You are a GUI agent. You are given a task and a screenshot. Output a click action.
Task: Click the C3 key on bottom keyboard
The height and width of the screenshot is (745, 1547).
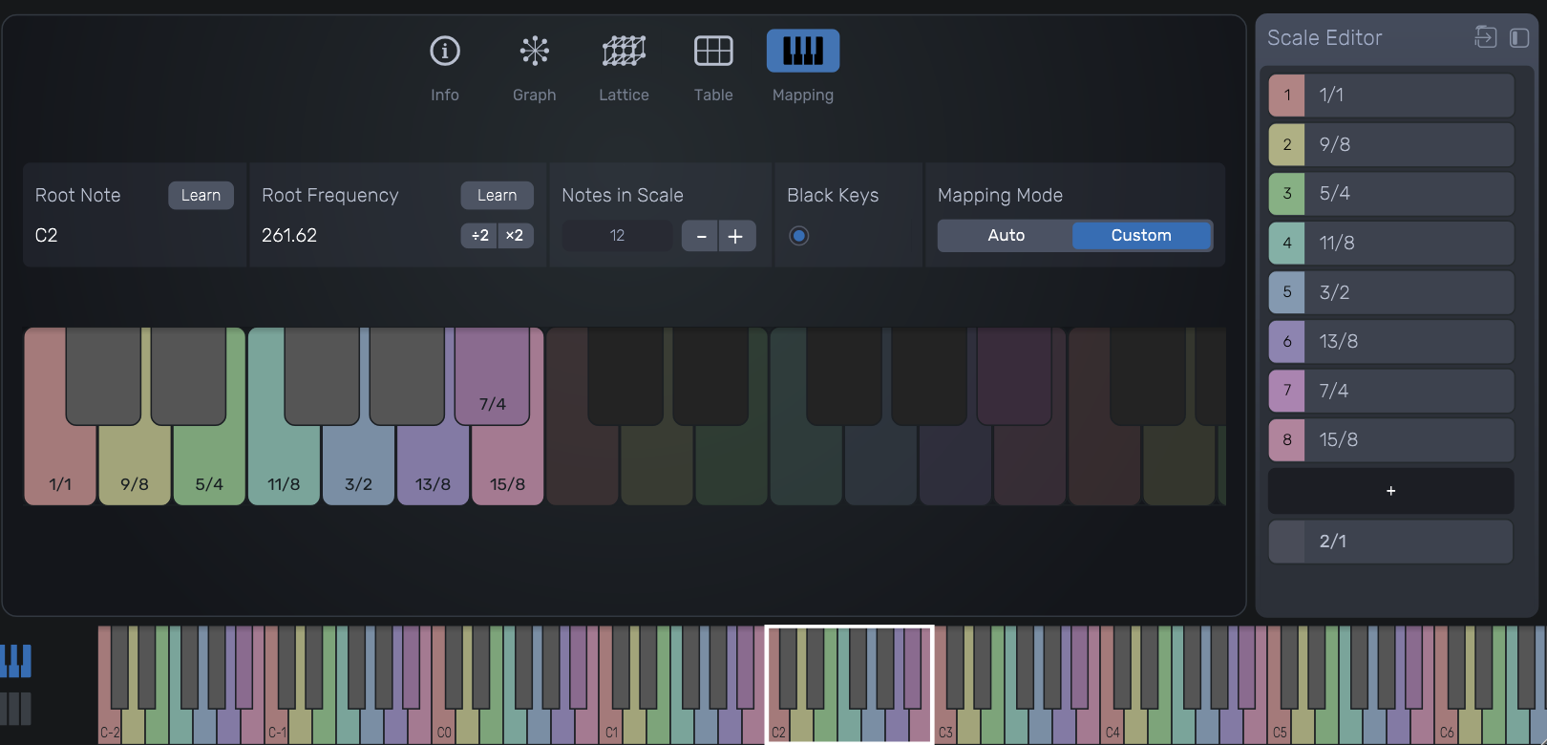[945, 726]
